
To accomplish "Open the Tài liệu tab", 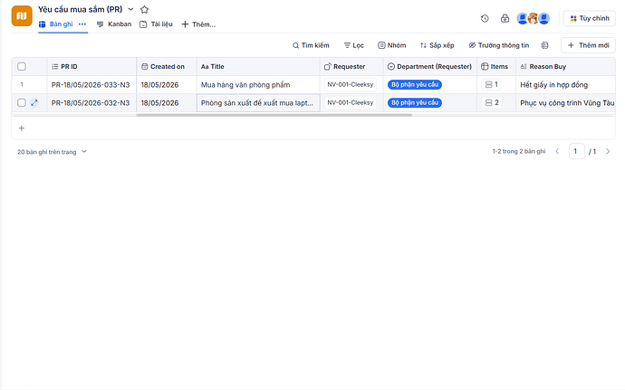I will [x=156, y=24].
